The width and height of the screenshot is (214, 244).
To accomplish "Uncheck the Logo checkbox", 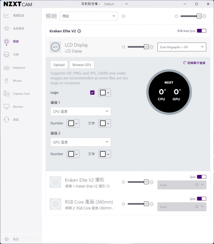I will [93, 93].
